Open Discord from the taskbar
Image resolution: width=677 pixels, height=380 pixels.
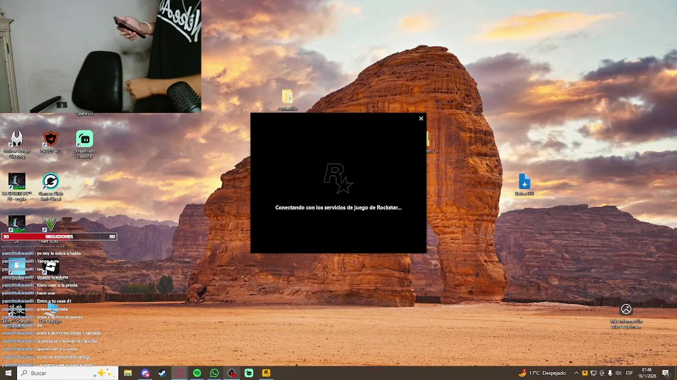pyautogui.click(x=145, y=373)
